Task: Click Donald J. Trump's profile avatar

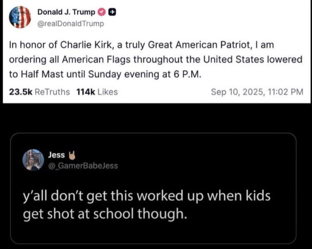Action: 20,17
